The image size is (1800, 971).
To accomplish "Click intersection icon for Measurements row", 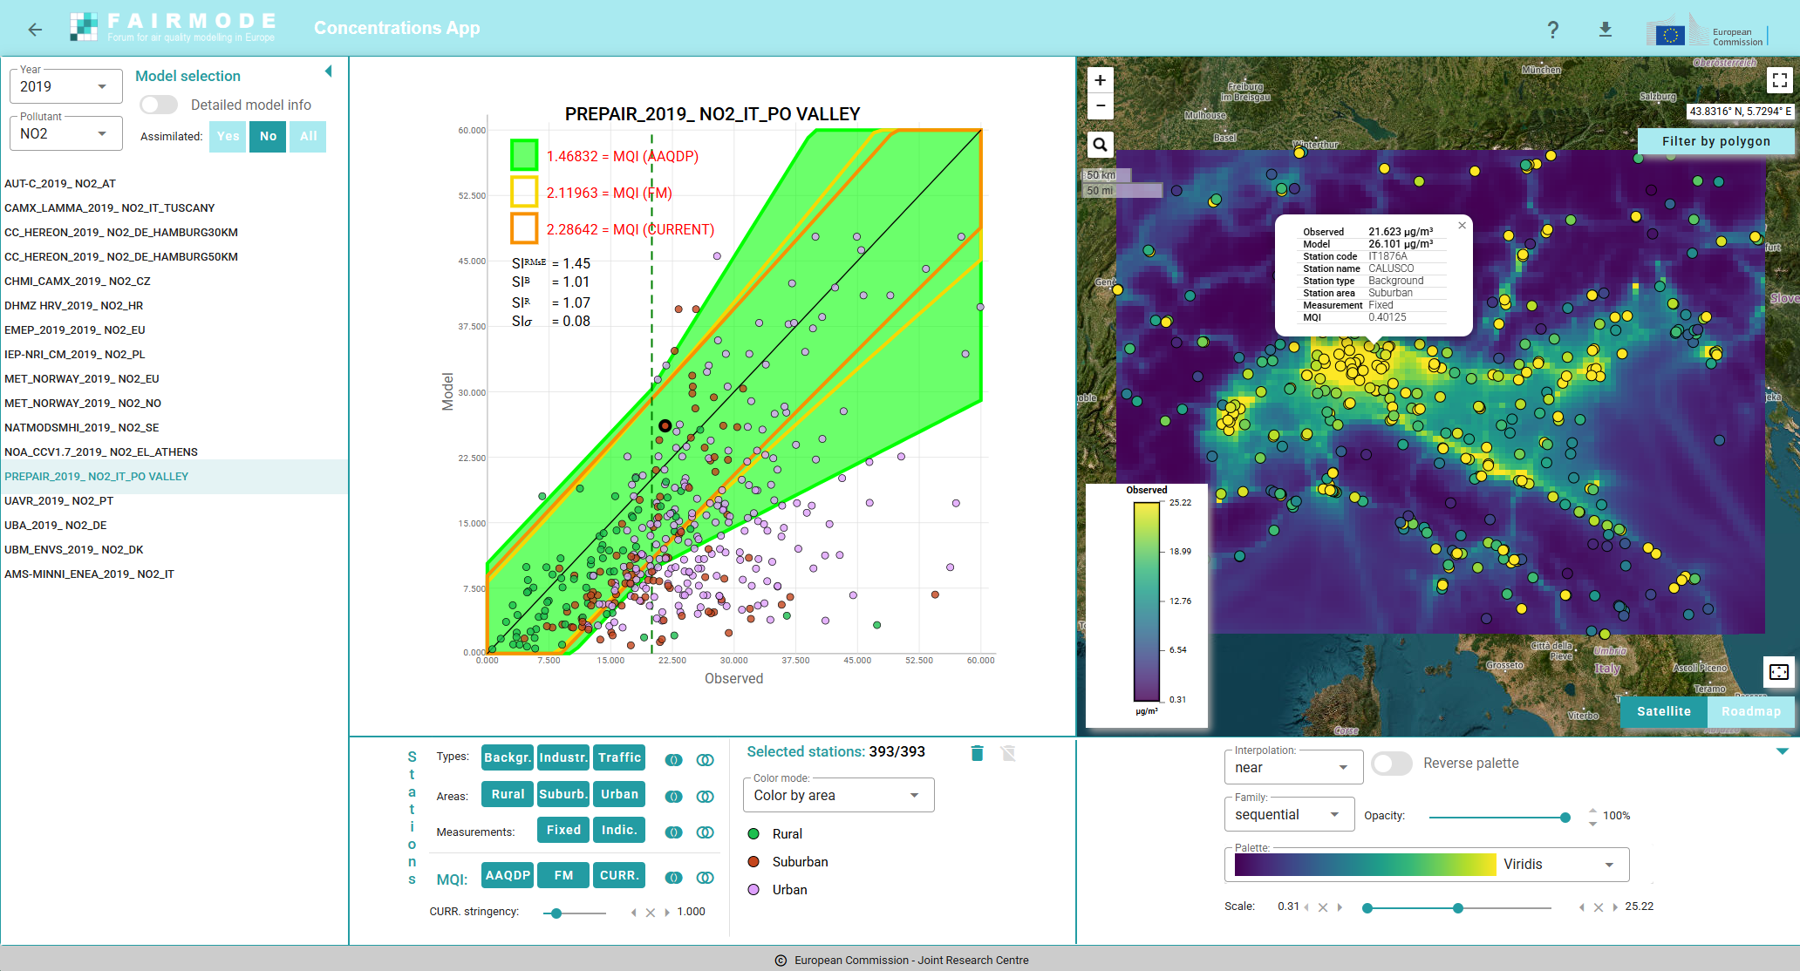I will (x=674, y=832).
